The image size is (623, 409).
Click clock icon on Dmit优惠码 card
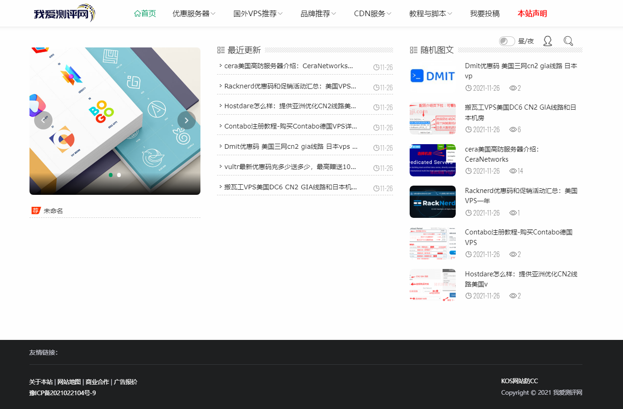click(x=469, y=88)
